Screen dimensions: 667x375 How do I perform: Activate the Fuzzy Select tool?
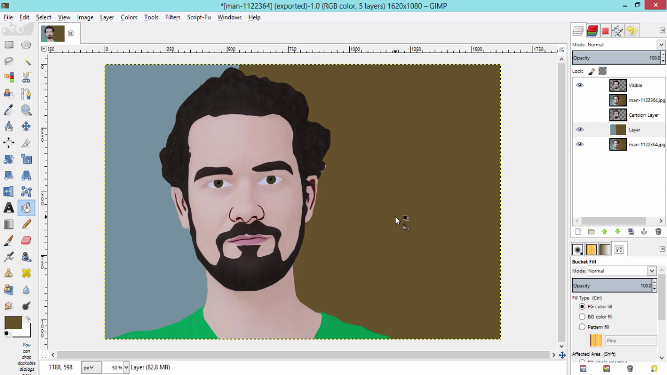tap(26, 60)
